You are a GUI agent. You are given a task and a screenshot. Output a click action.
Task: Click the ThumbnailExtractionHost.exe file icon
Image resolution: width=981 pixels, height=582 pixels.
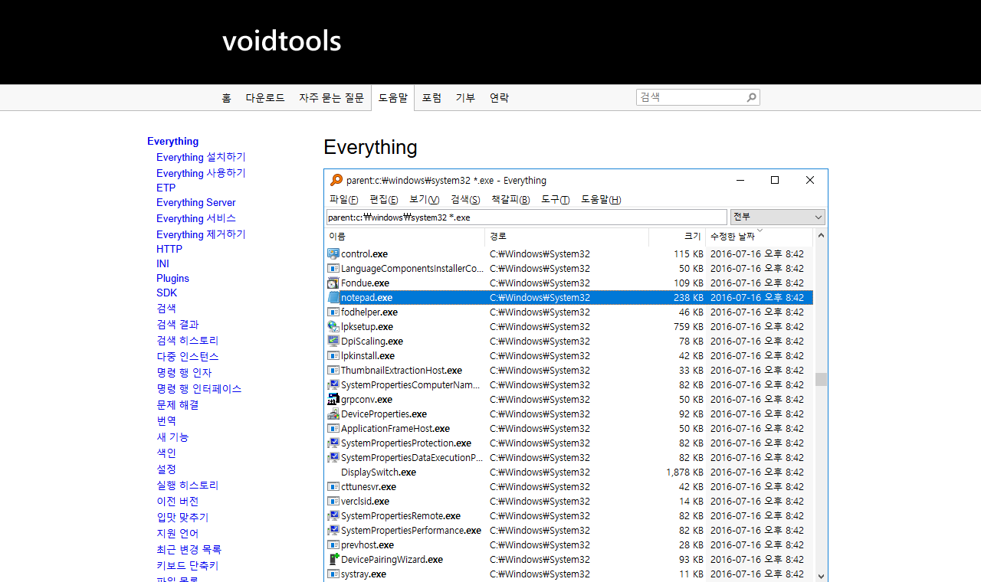coord(333,370)
